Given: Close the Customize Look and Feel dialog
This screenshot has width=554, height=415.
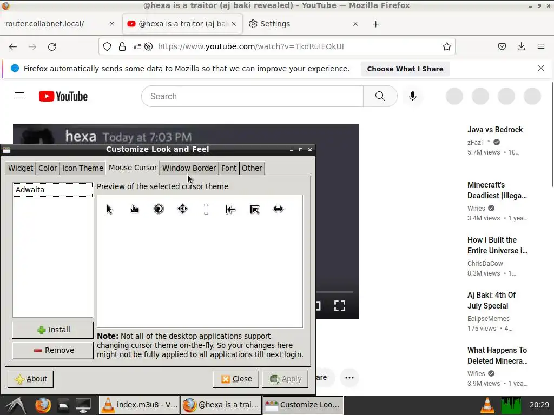Looking at the screenshot, I should tap(236, 379).
